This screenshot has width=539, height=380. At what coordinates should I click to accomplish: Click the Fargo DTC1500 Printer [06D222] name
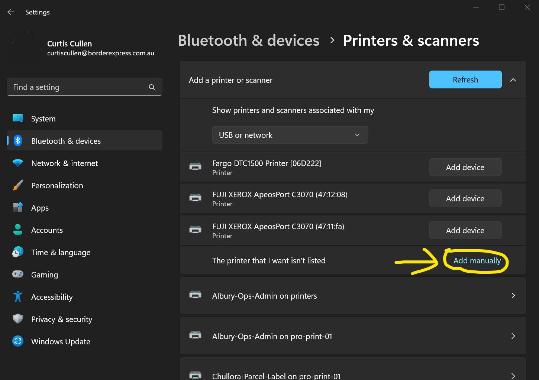click(267, 163)
